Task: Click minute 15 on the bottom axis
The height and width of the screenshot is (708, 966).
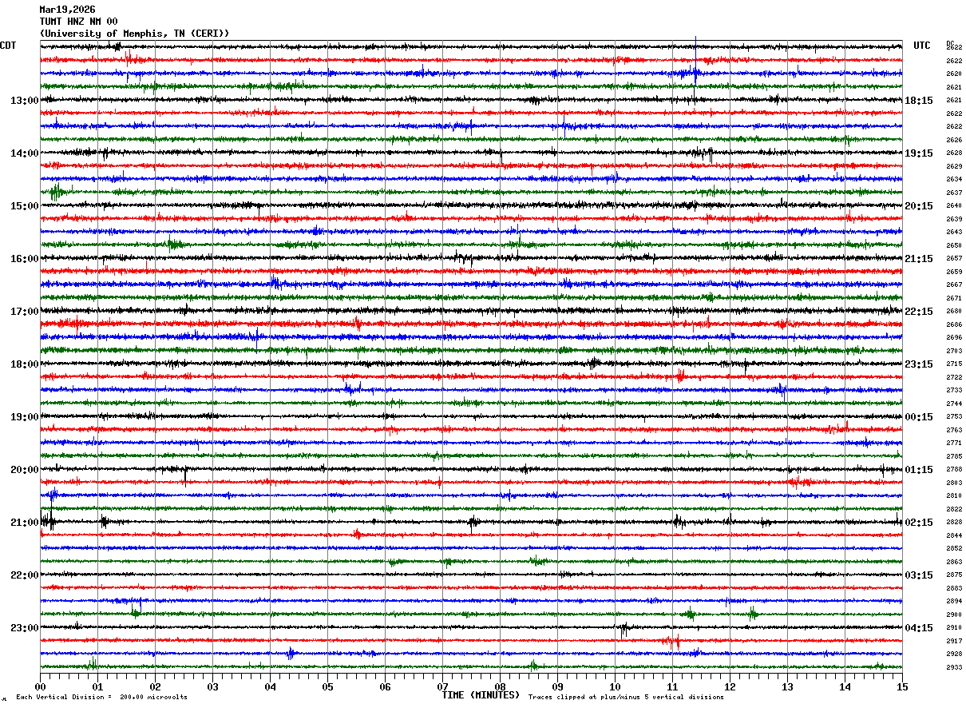Action: pyautogui.click(x=902, y=686)
